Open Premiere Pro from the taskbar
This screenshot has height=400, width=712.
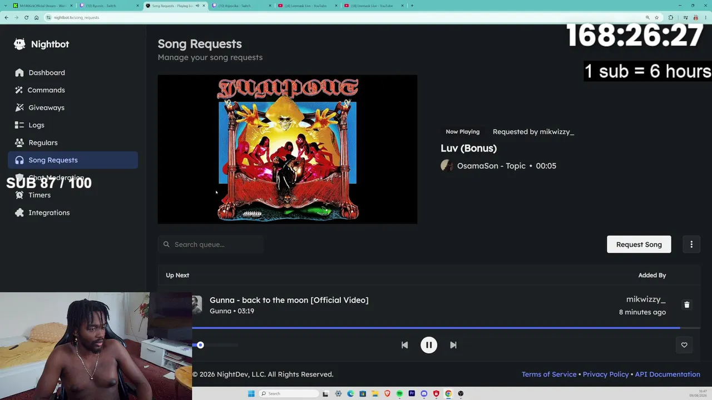coord(412,394)
